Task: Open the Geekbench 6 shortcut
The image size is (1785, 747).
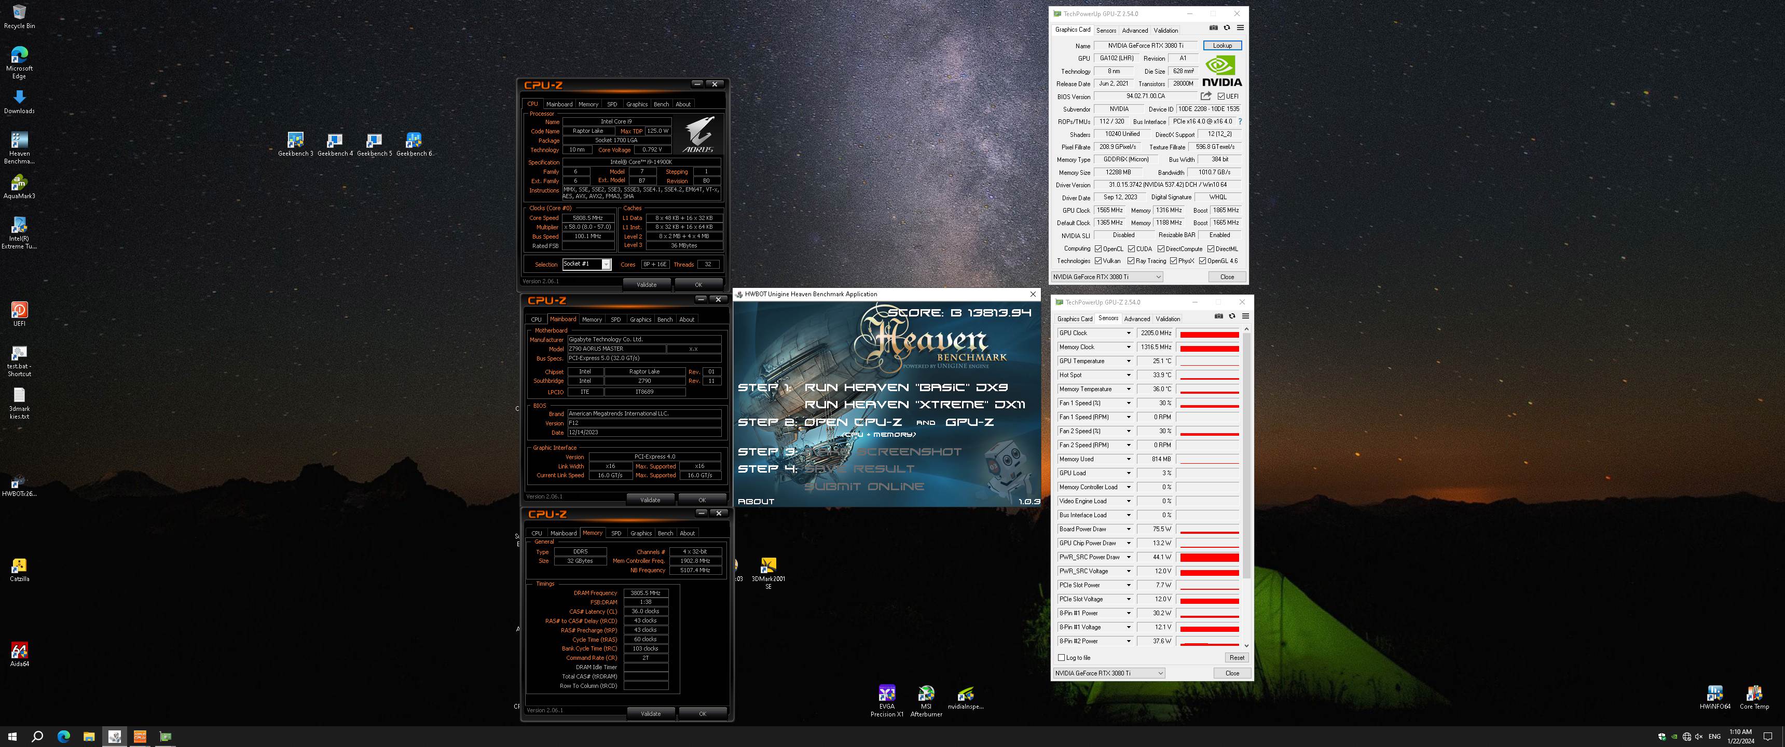Action: 415,145
